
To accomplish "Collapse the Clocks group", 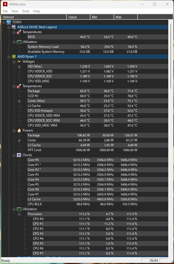I will pyautogui.click(x=14, y=155).
